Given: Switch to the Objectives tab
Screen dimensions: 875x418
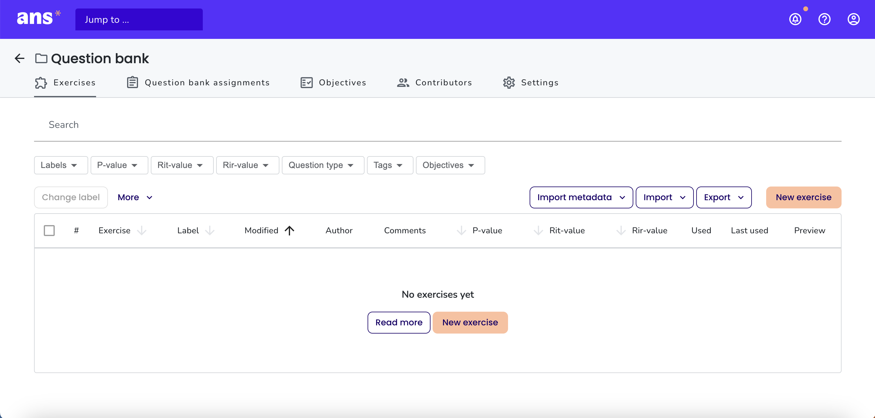Looking at the screenshot, I should coord(333,83).
